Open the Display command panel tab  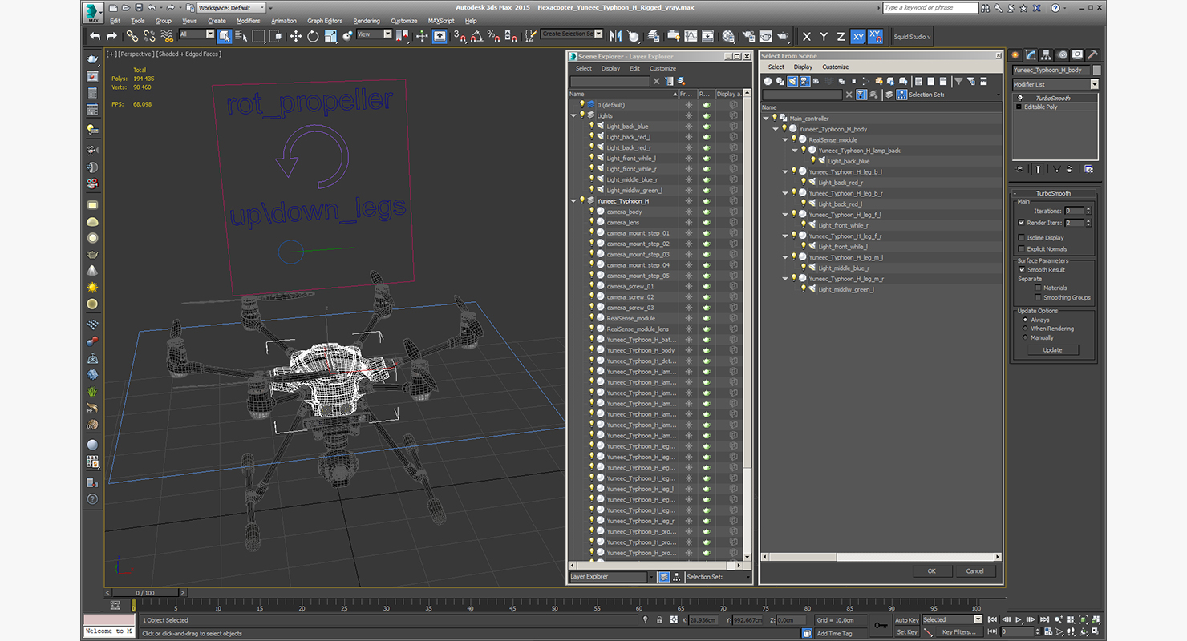tap(1078, 55)
